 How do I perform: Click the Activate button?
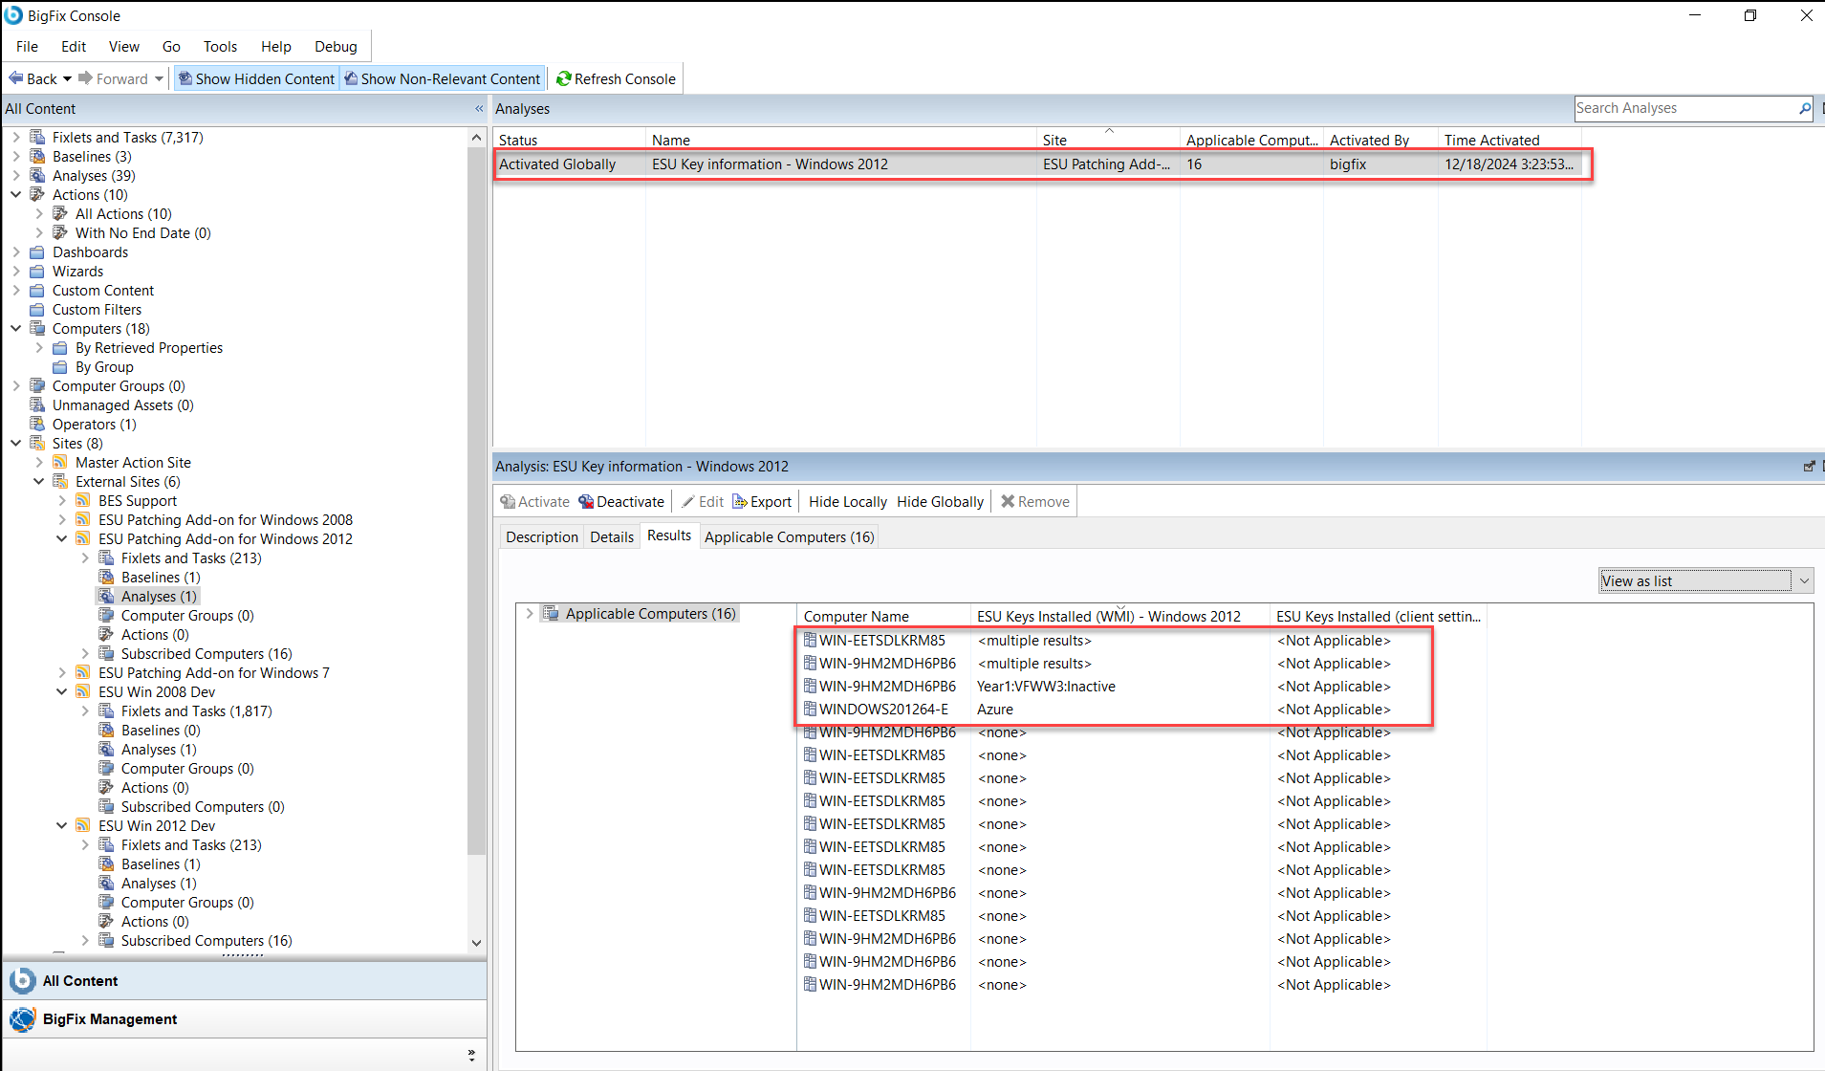pyautogui.click(x=534, y=502)
